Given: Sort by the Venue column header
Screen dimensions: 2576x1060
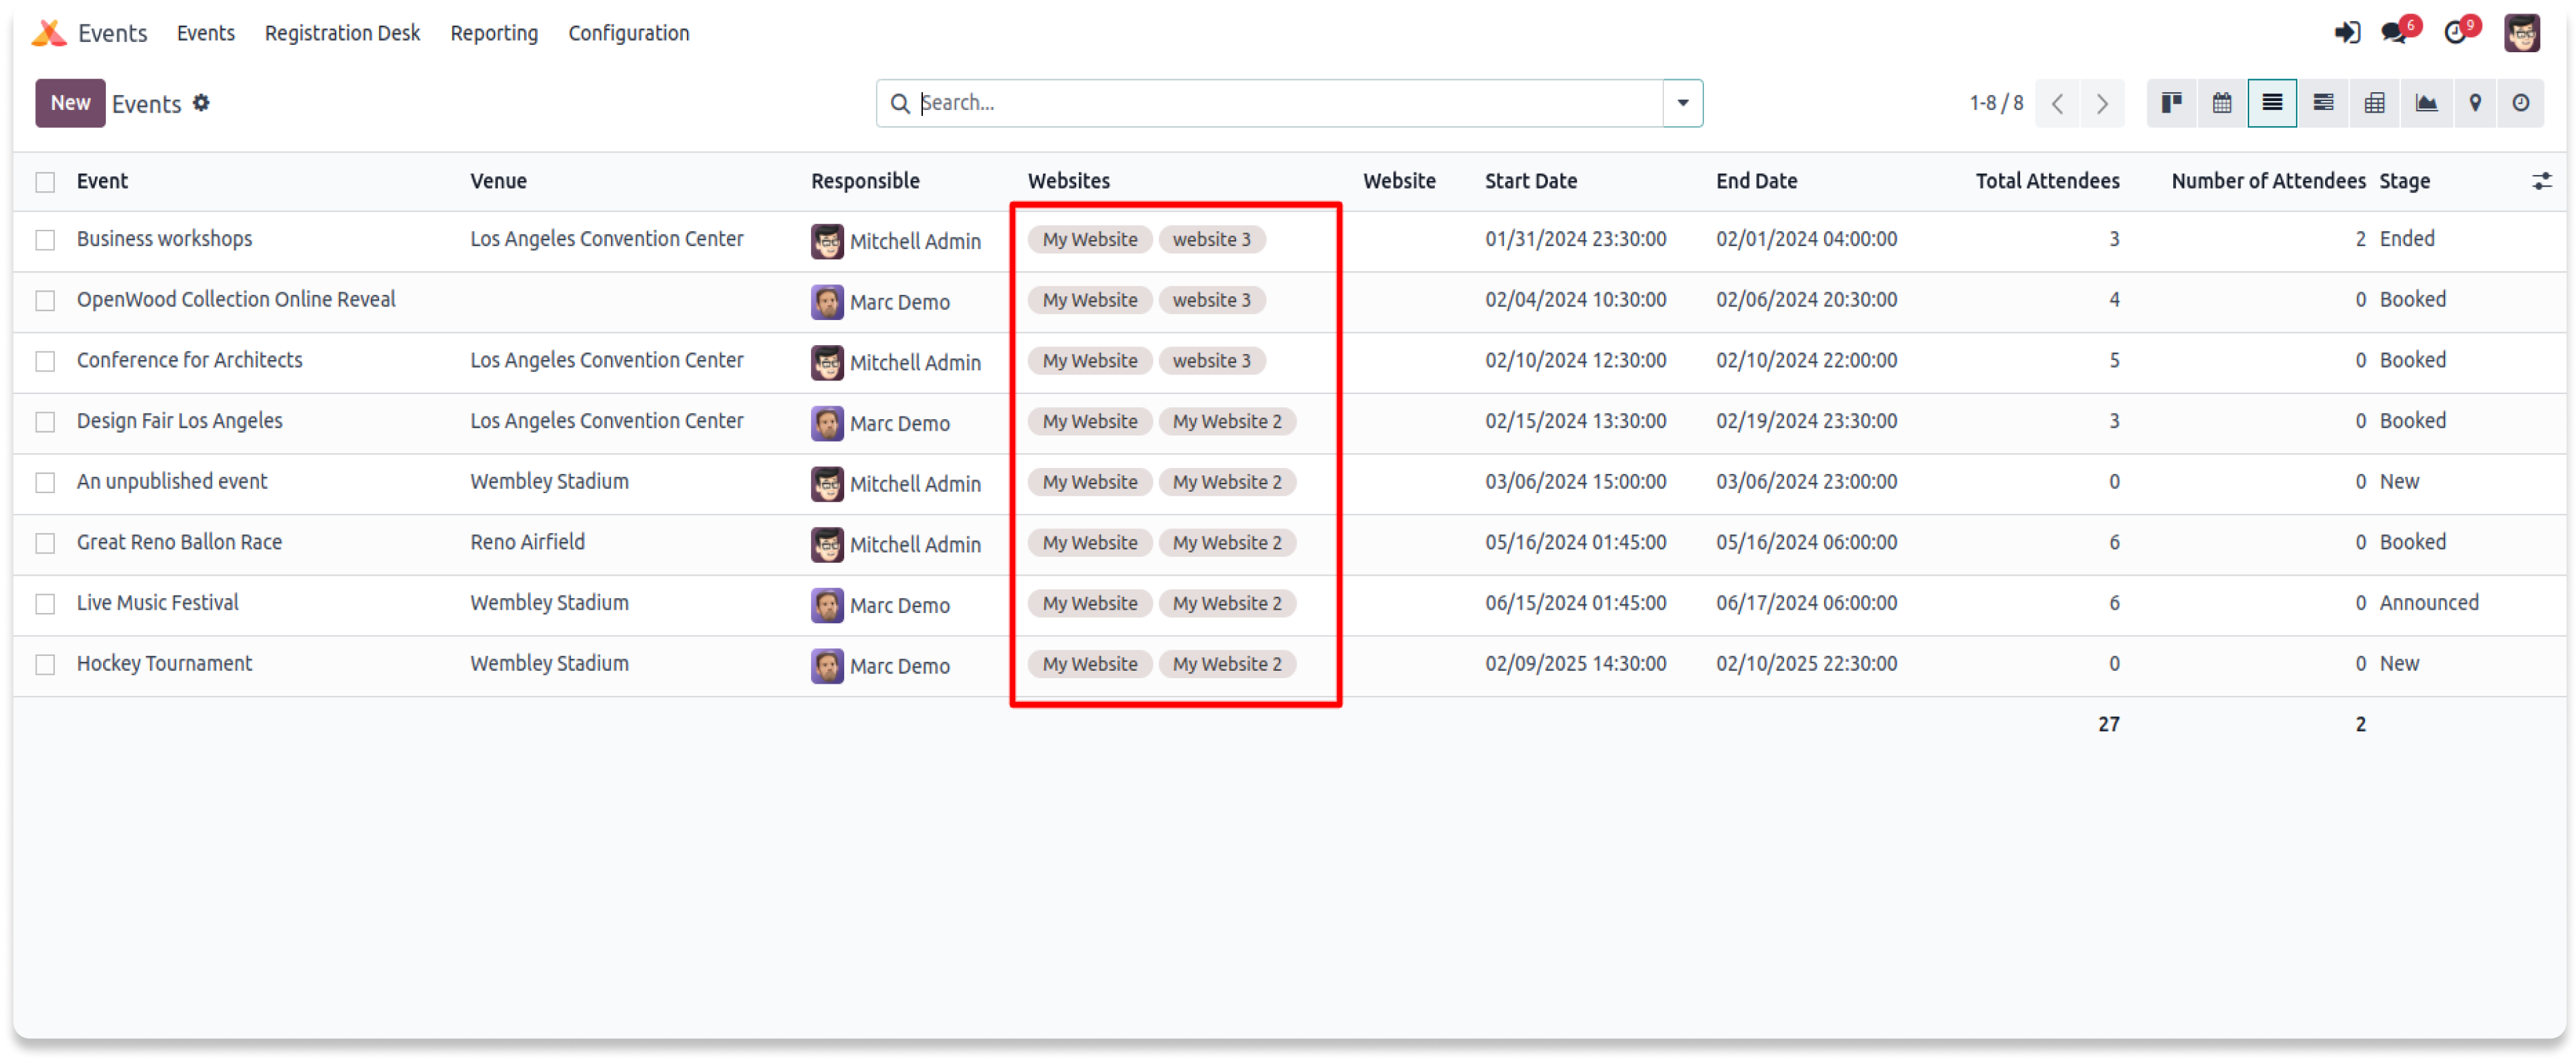Looking at the screenshot, I should [498, 181].
